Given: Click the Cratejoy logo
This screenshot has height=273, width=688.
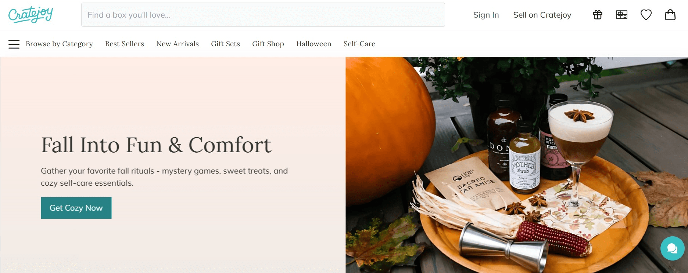Looking at the screenshot, I should click(31, 15).
